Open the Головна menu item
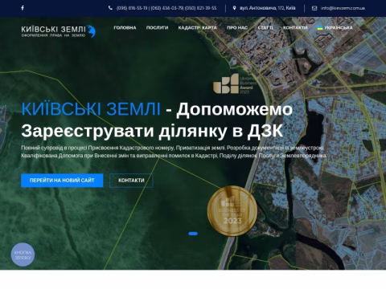 (x=125, y=28)
